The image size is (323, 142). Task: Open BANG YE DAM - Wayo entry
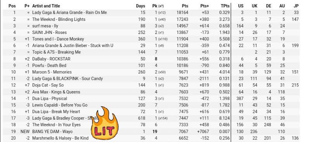coord(52,132)
